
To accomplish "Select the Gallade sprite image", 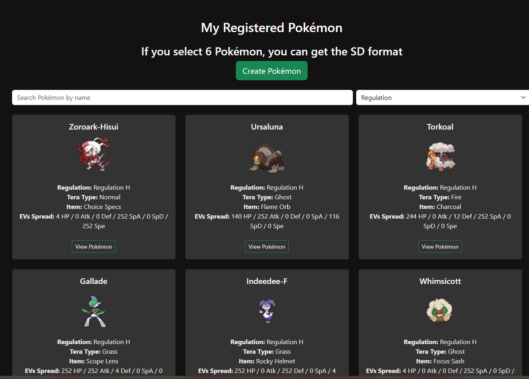I will point(93,311).
